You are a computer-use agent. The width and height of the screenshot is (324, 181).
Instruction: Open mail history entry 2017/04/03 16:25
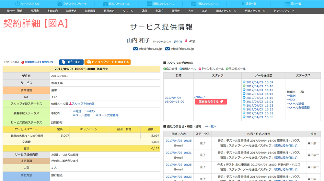pyautogui.click(x=260, y=109)
